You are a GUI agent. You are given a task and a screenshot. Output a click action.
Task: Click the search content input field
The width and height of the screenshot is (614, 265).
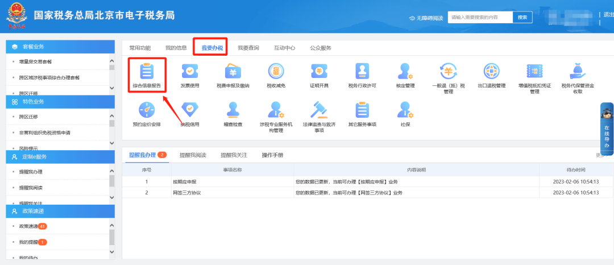point(479,18)
